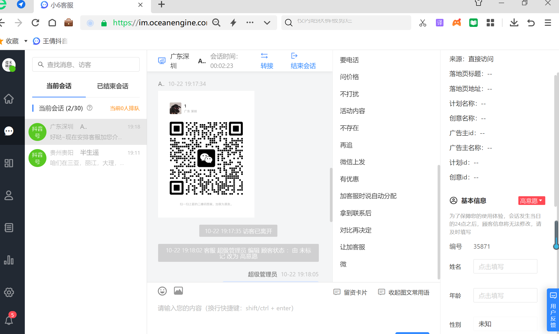This screenshot has height=334, width=559.
Task: Click the game controller extension icon
Action: [x=457, y=23]
